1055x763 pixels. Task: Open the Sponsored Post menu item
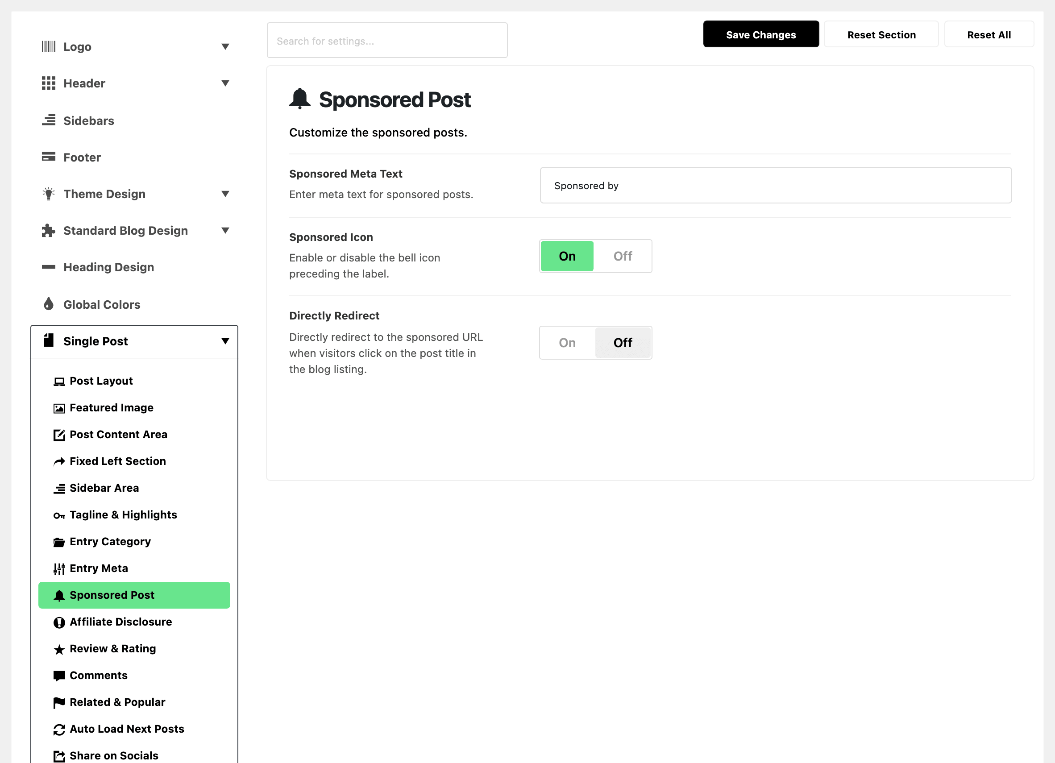point(134,595)
